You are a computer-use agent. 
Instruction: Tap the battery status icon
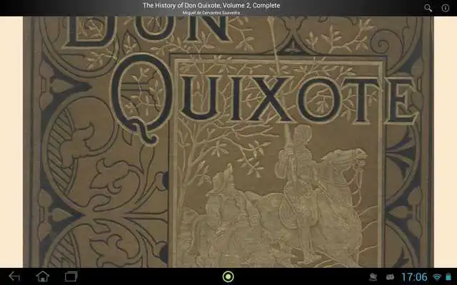coord(448,276)
